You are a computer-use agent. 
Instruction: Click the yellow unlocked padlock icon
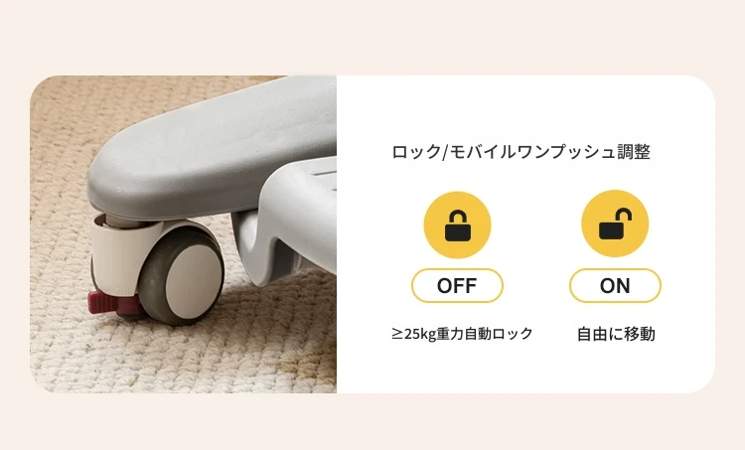pyautogui.click(x=615, y=224)
